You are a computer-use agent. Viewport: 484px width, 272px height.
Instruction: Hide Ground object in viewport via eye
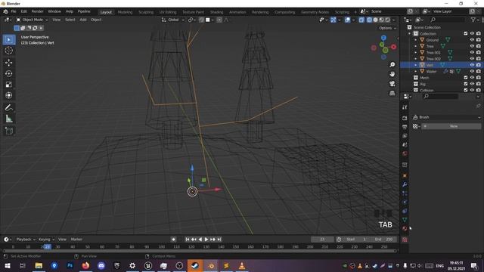[x=472, y=40]
